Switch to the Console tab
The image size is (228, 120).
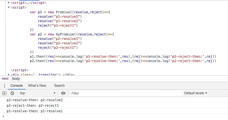tap(16, 86)
